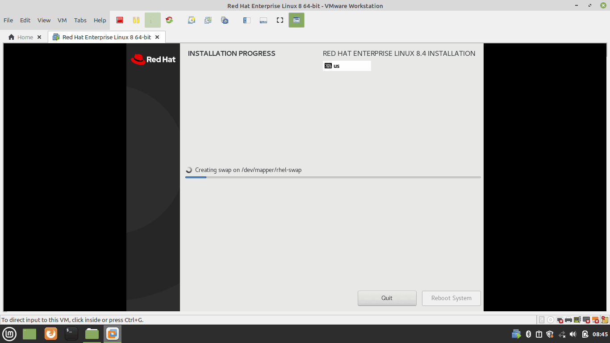Click the Reboot System button

pyautogui.click(x=451, y=298)
